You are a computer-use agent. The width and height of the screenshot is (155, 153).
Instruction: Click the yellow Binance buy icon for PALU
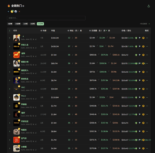pos(143,97)
